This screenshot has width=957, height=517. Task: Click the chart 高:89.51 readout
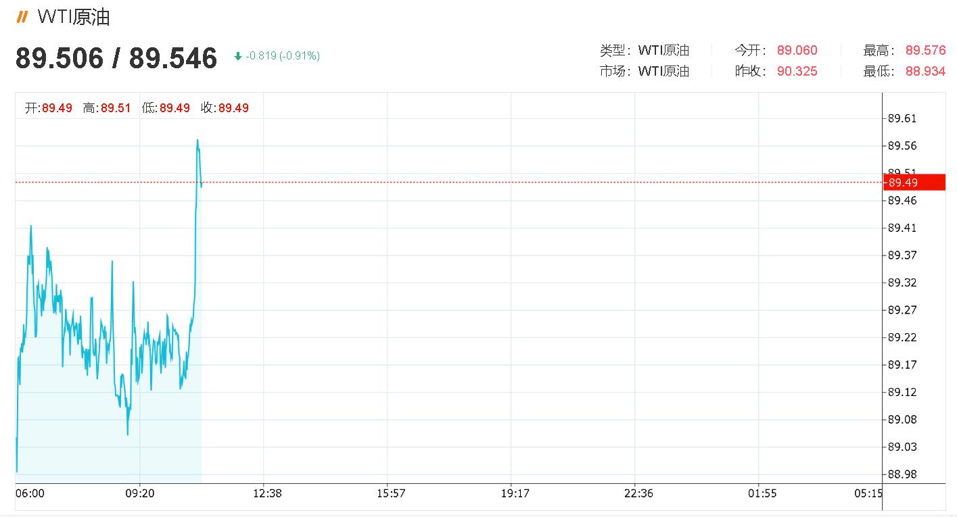point(107,108)
